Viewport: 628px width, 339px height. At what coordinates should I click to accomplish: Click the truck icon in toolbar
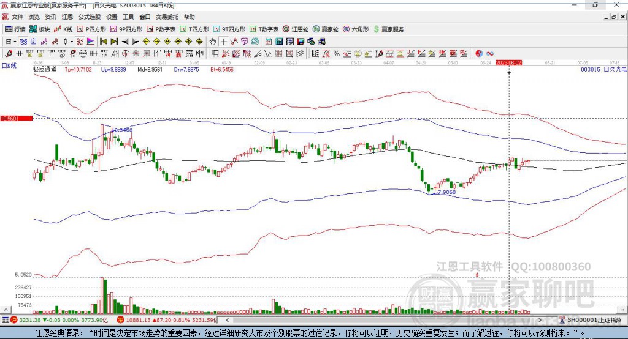point(321,42)
